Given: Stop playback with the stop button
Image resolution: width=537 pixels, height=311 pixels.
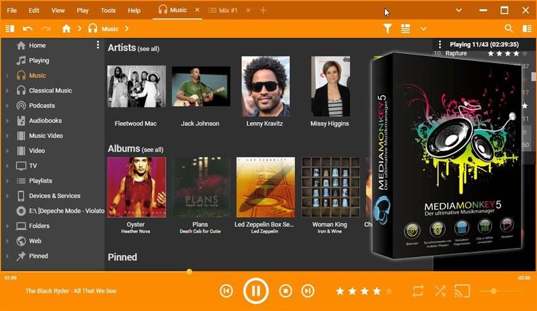Looking at the screenshot, I should coord(286,291).
